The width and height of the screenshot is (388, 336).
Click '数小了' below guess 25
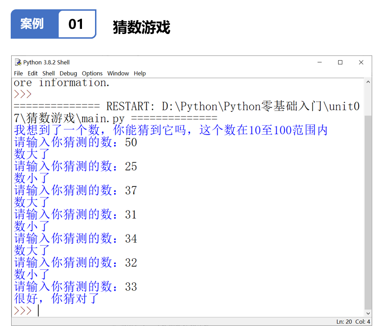coord(32,178)
